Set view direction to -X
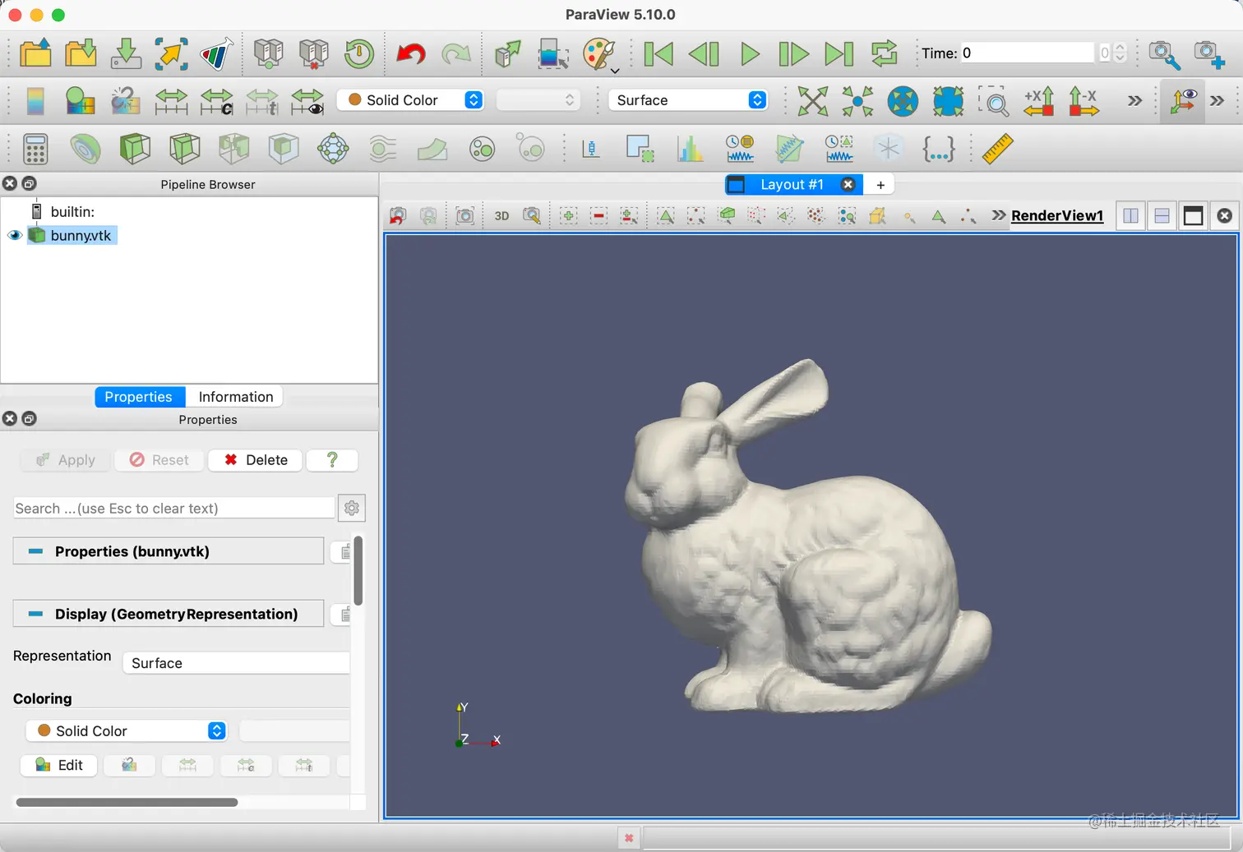1243x852 pixels. (1084, 101)
